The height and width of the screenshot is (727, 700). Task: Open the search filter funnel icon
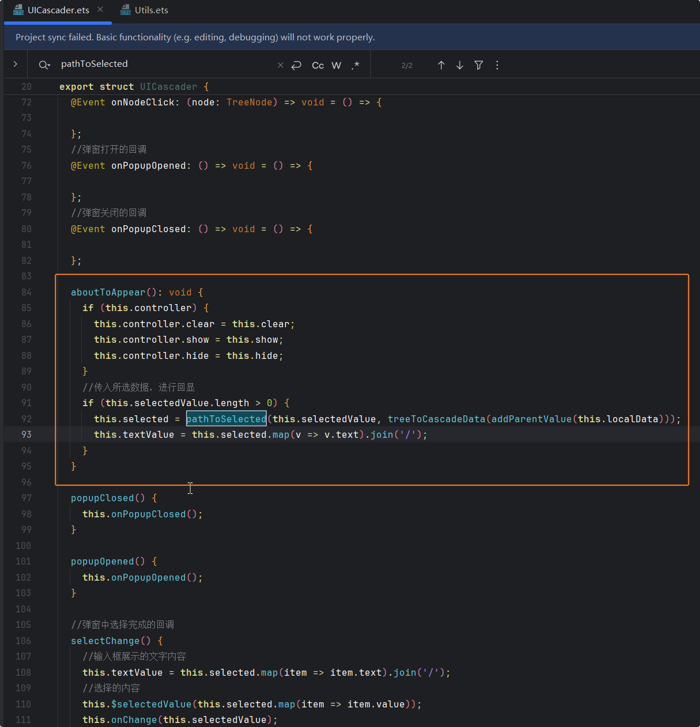[x=479, y=65]
